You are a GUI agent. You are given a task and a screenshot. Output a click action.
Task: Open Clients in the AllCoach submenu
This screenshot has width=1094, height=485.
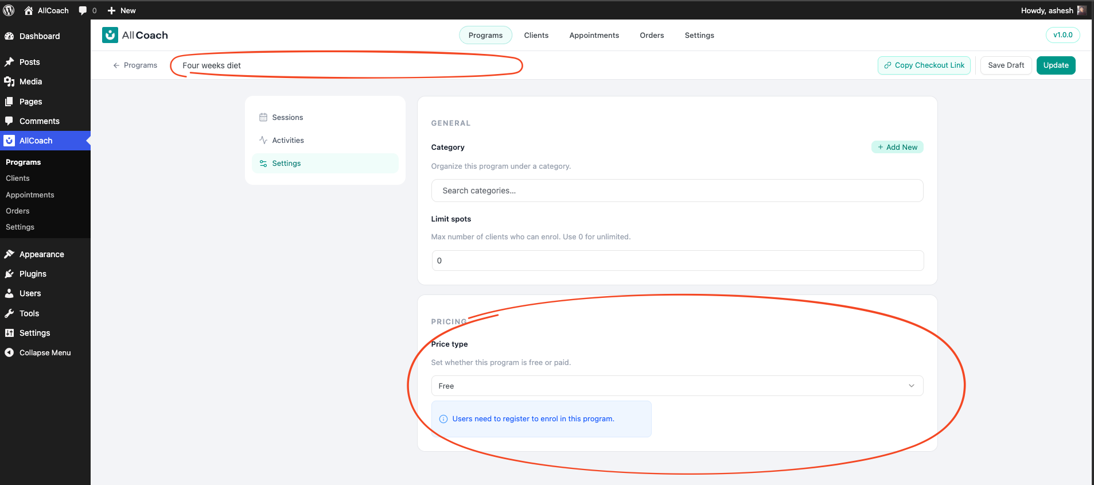click(x=18, y=179)
